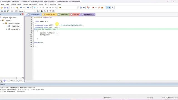The height and width of the screenshot is (100, 178).
Task: Click the Find icon next to the search box
Action: point(81,7)
